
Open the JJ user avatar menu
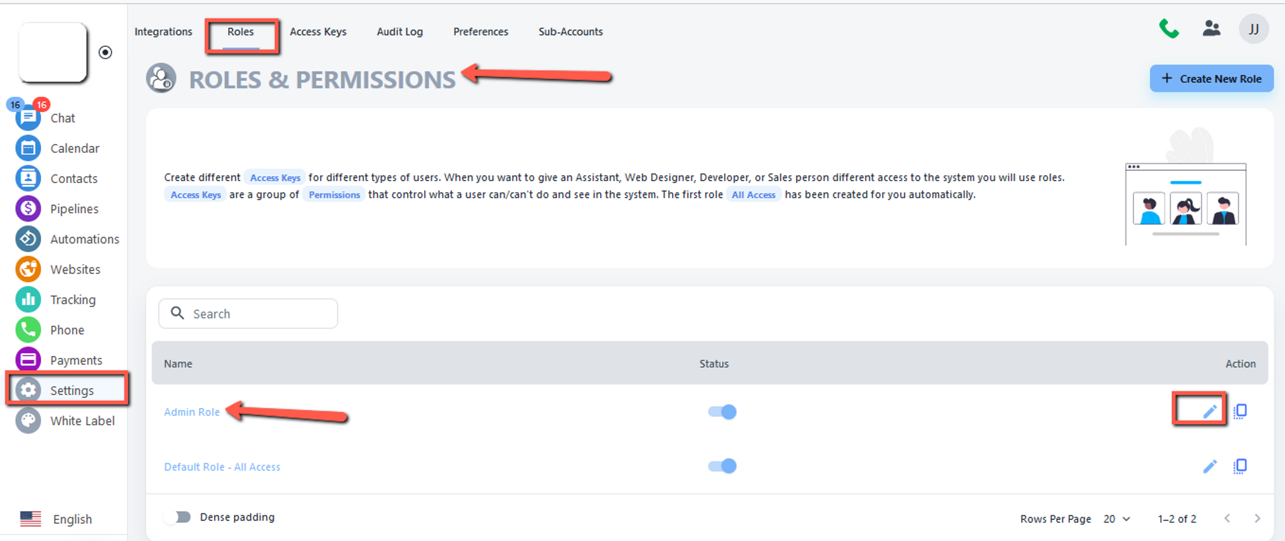[x=1253, y=30]
